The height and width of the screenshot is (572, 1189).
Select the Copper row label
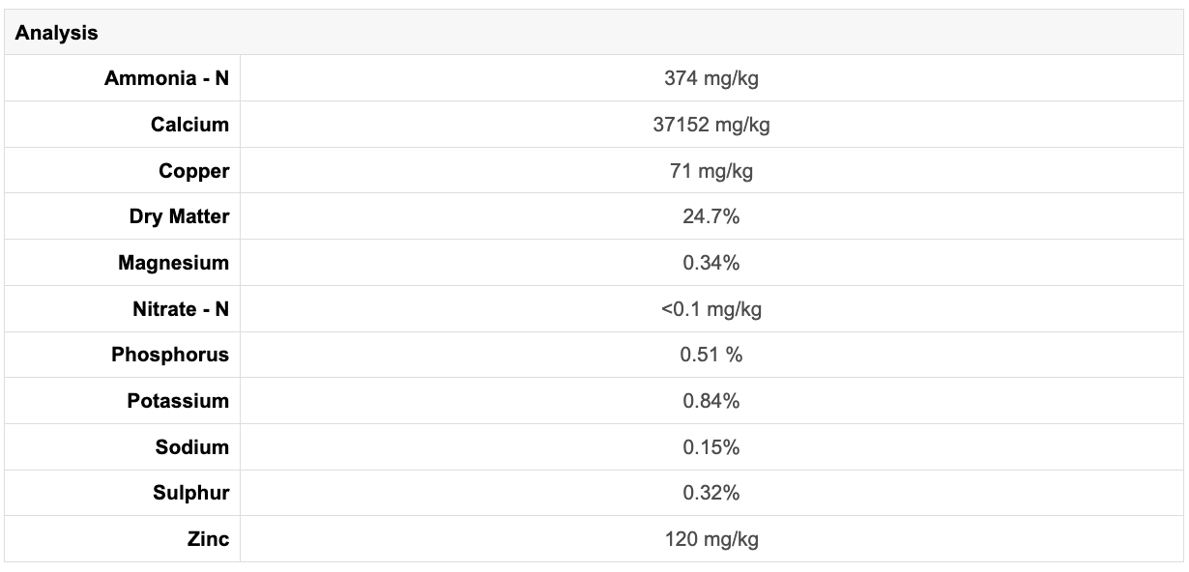coord(193,171)
